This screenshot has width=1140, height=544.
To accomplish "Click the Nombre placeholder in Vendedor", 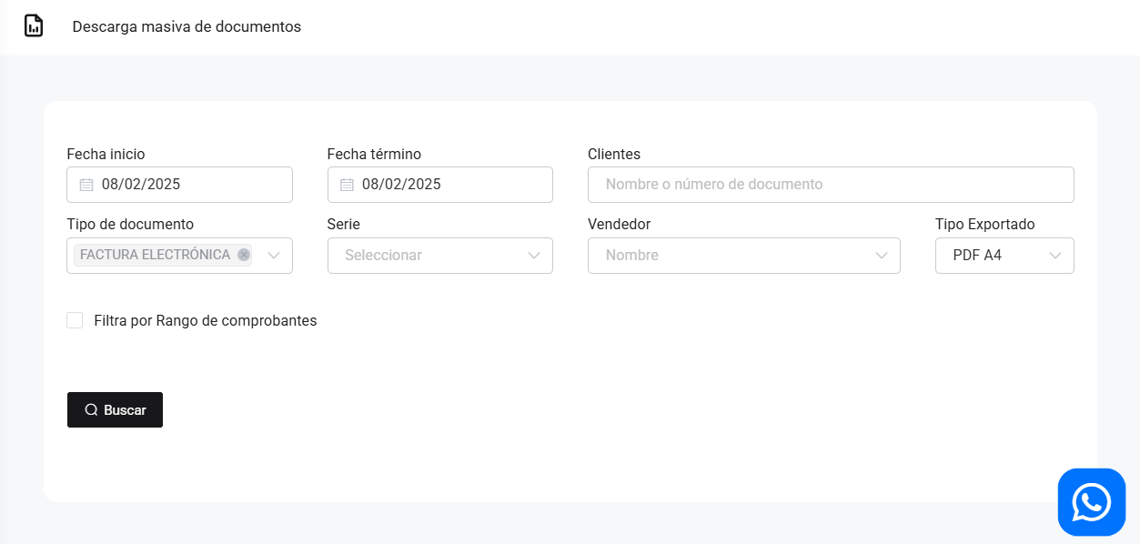I will [x=631, y=256].
